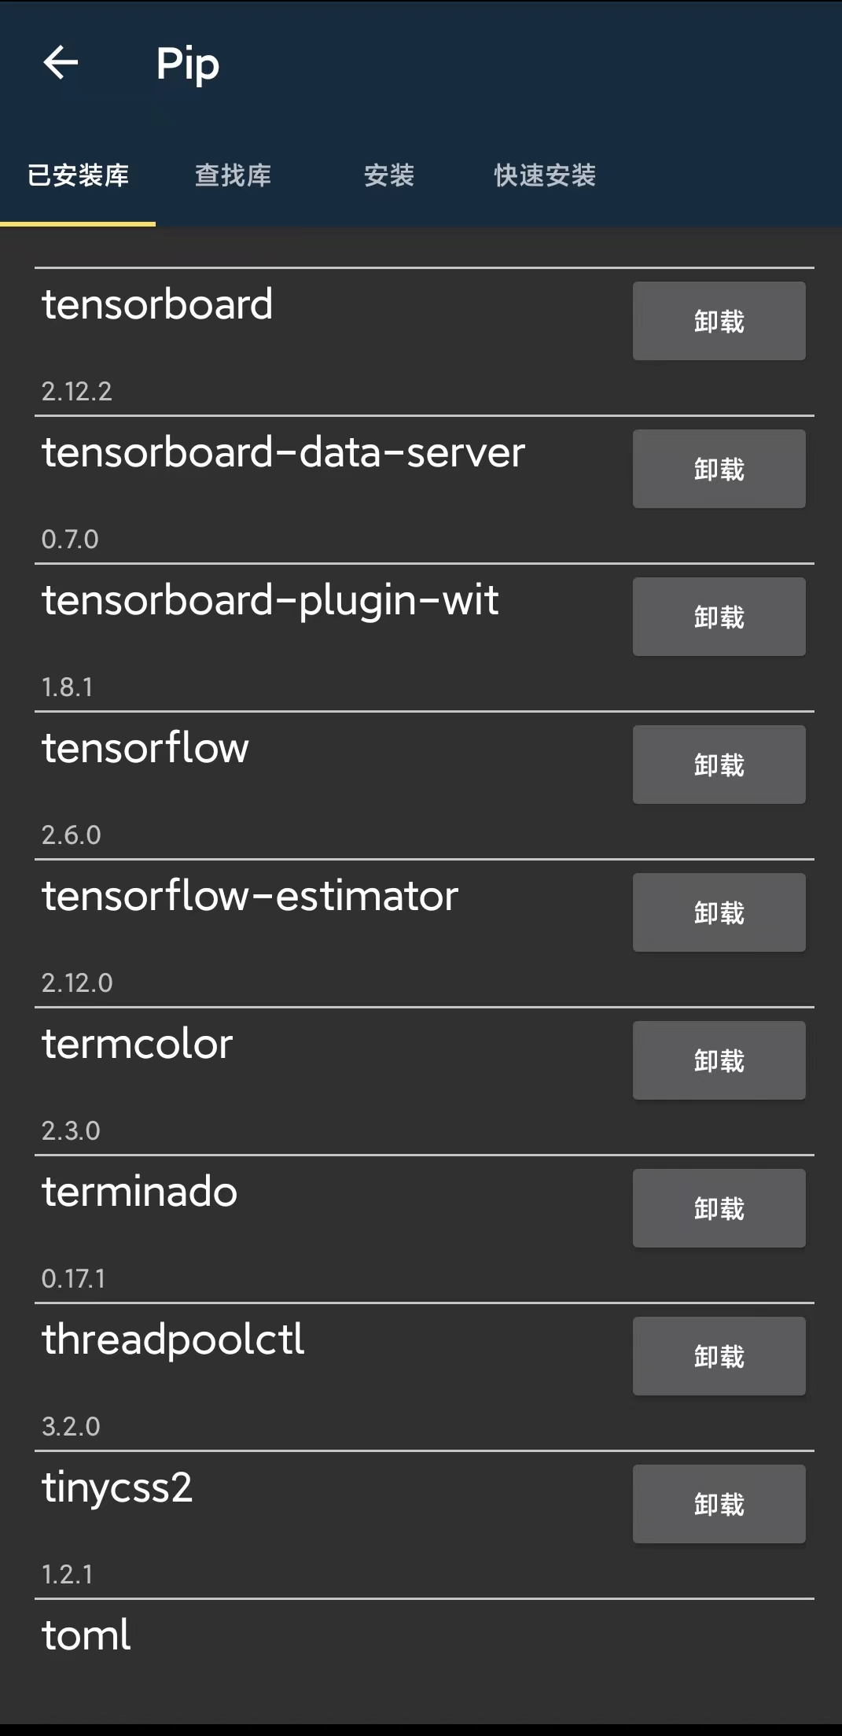Uninstall the termcolor library

point(718,1060)
